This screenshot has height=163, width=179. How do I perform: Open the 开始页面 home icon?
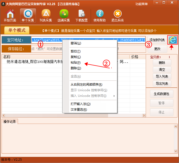[10, 16]
